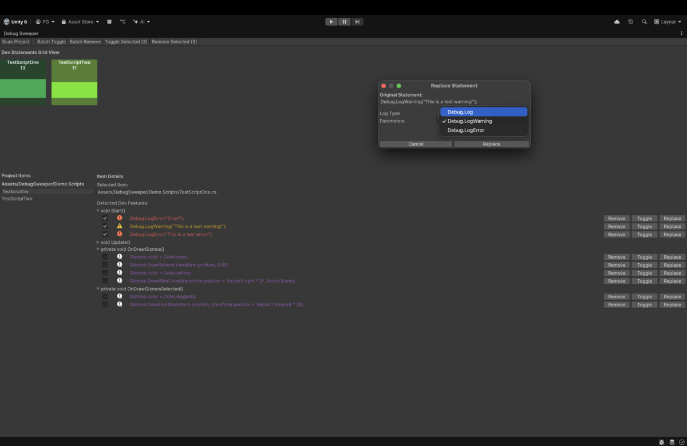This screenshot has height=446, width=687.
Task: Click the Assets/DebugSweeper/Demo Scripts folder heading
Action: coord(43,184)
